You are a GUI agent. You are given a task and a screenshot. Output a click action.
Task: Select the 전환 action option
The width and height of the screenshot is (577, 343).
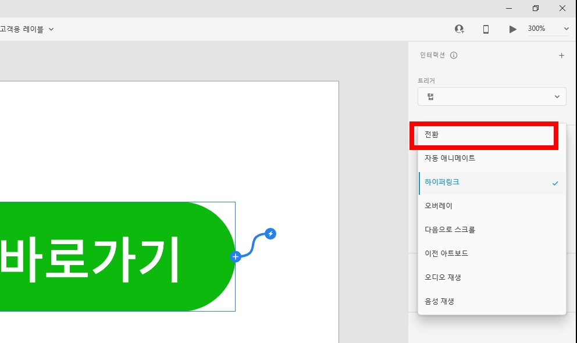[483, 134]
